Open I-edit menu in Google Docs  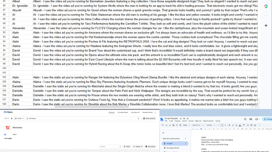171,121
